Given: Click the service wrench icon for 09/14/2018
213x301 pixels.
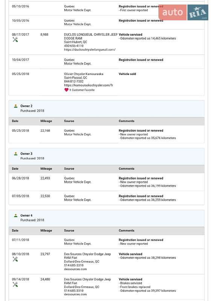Looking at the screenshot, I should pyautogui.click(x=15, y=284).
